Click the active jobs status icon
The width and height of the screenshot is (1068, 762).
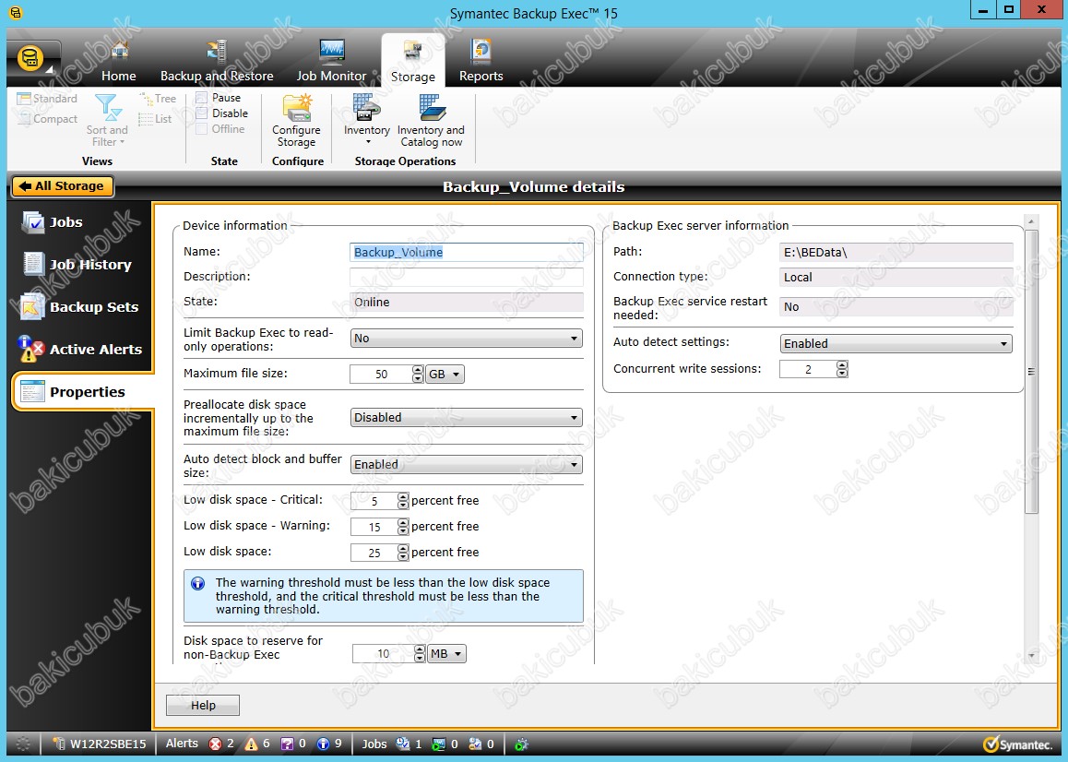pyautogui.click(x=402, y=744)
